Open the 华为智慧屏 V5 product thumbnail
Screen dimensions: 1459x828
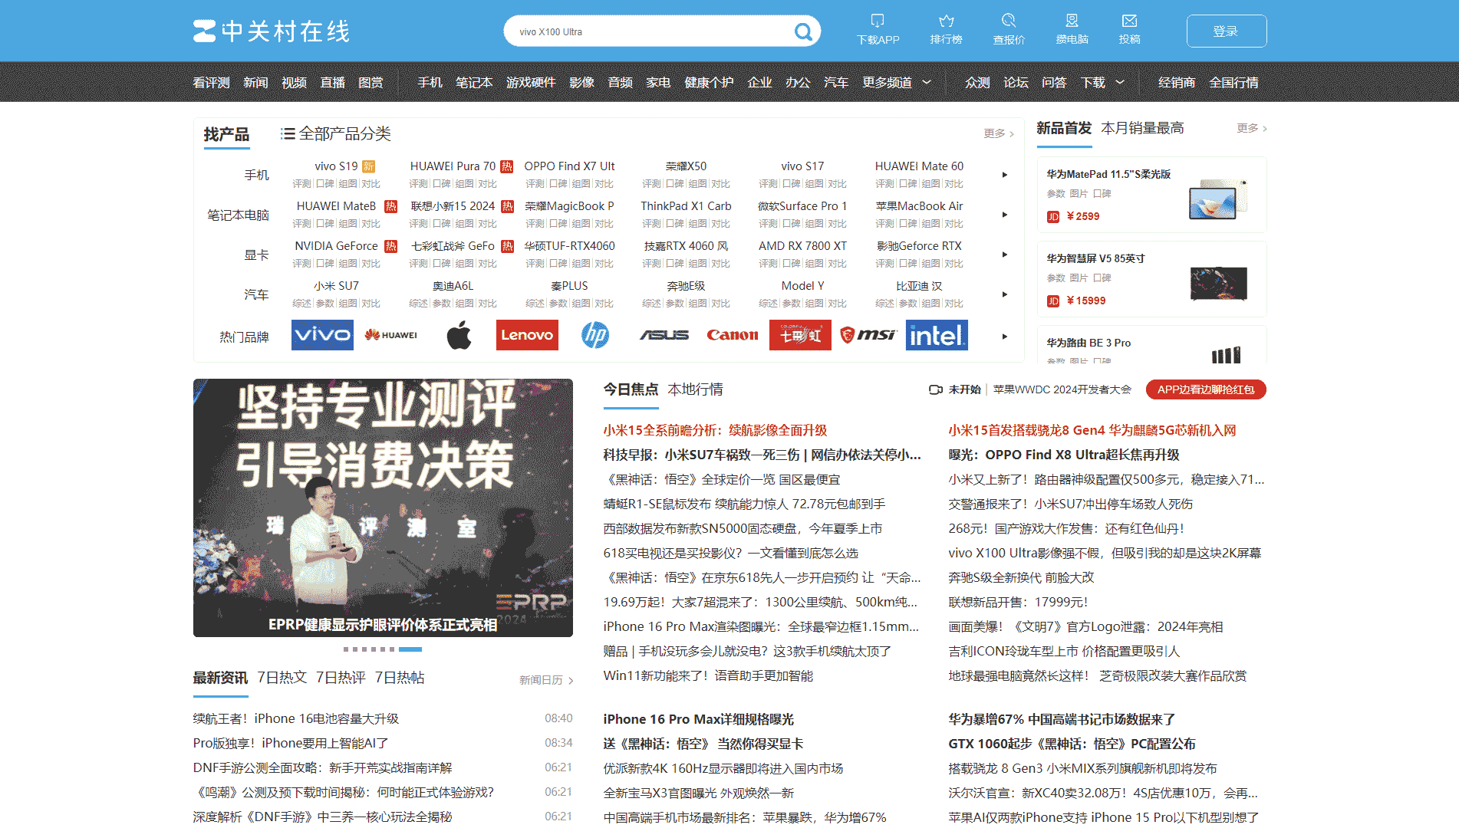[1218, 284]
